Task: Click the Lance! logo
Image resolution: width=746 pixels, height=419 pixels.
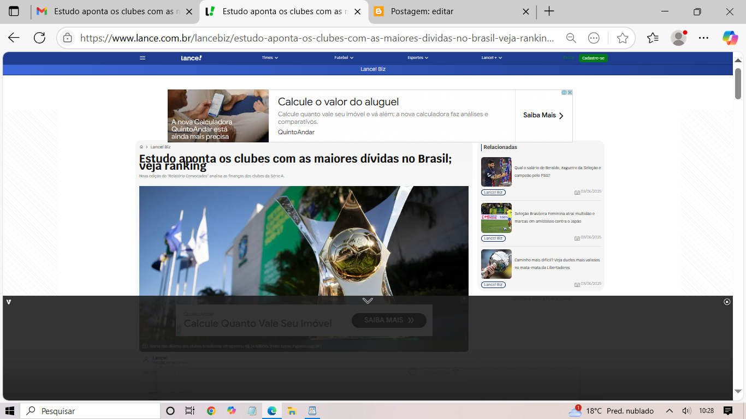Action: (191, 58)
